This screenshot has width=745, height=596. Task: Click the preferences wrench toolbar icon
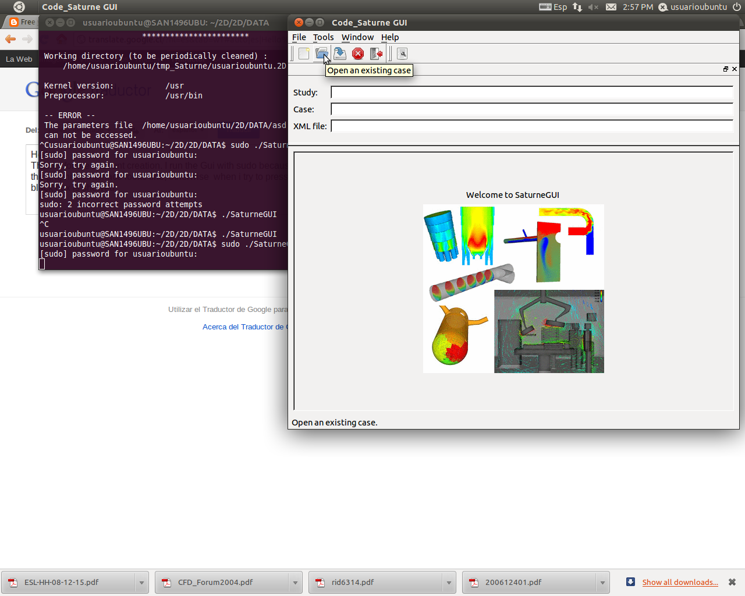pos(402,54)
